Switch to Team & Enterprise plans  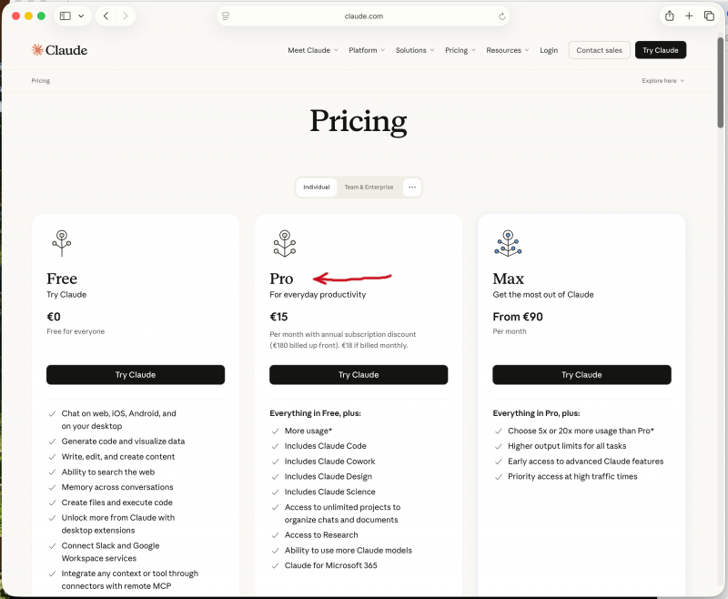(369, 188)
